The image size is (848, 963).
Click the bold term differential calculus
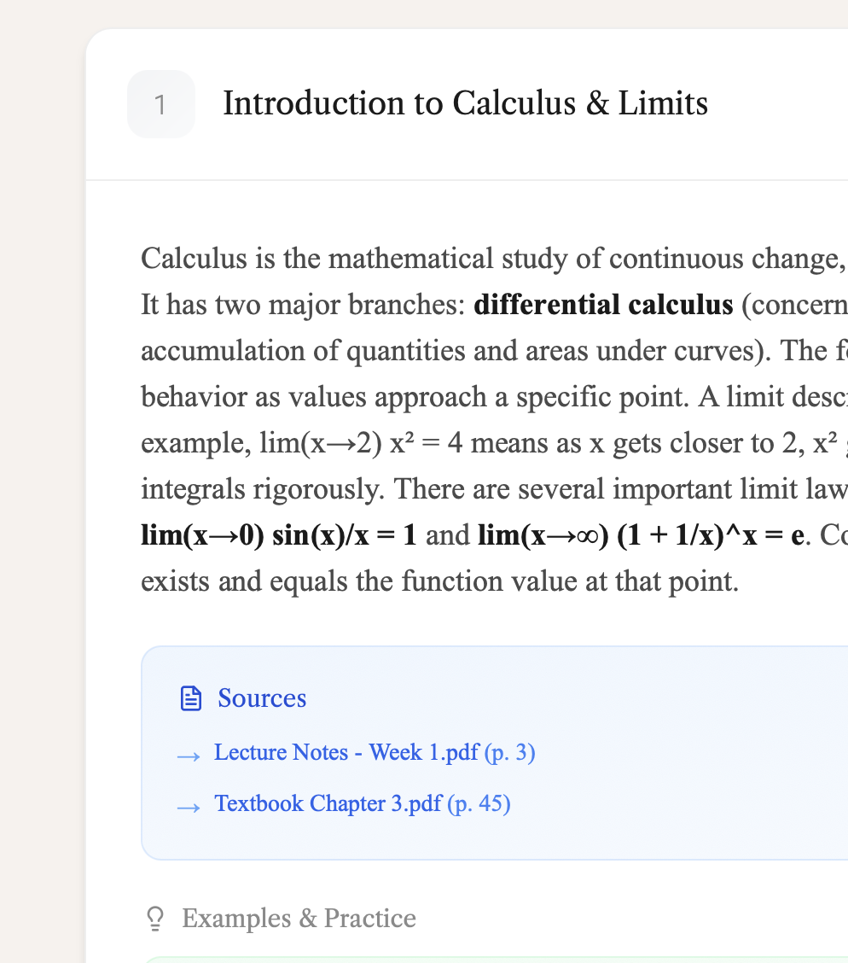coord(603,305)
